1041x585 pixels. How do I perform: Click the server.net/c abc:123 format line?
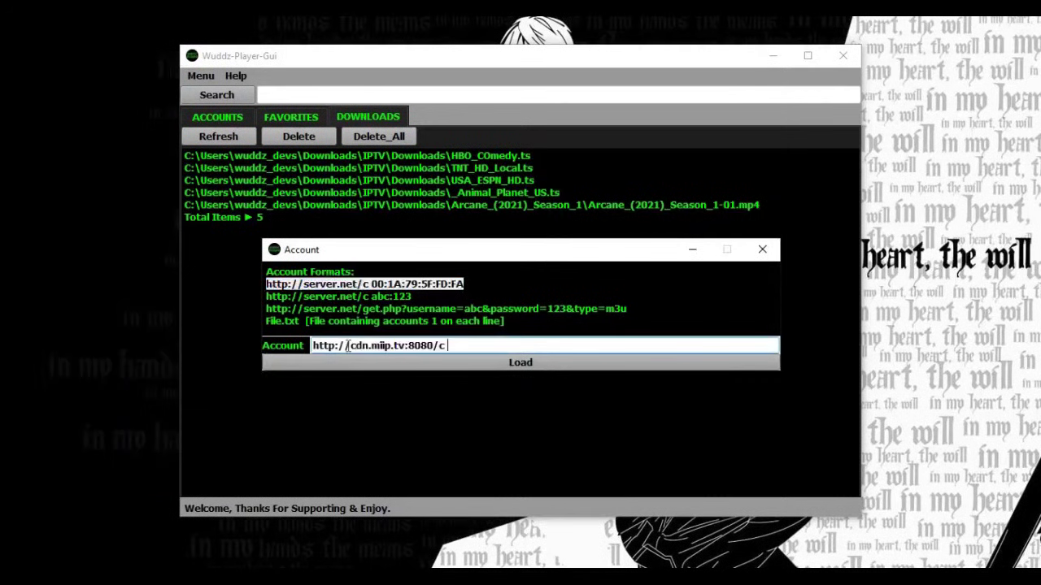coord(338,297)
